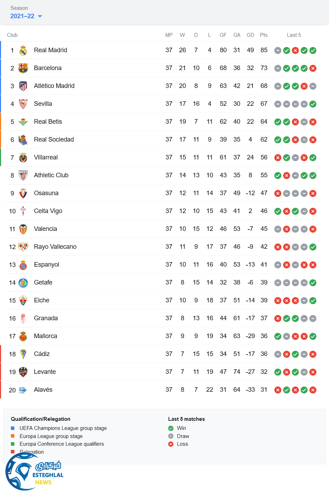Click the Esteghlal News logo
This screenshot has width=329, height=500.
click(x=34, y=472)
